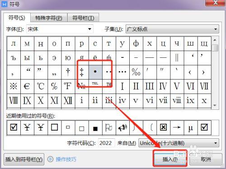
Task: Click the 插入(I) button
Action: click(170, 159)
